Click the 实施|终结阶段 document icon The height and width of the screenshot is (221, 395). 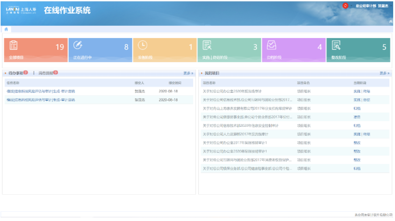click(x=207, y=45)
